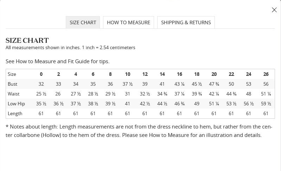Click the Waist value 31 for size 10
281x171 pixels.
point(127,94)
